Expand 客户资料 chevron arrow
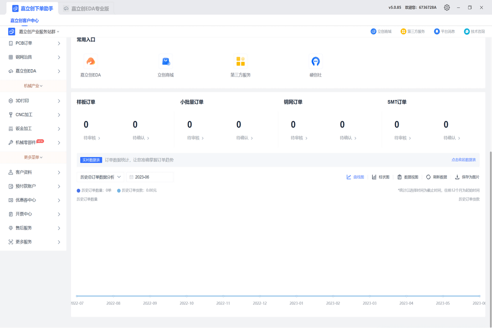 (59, 172)
